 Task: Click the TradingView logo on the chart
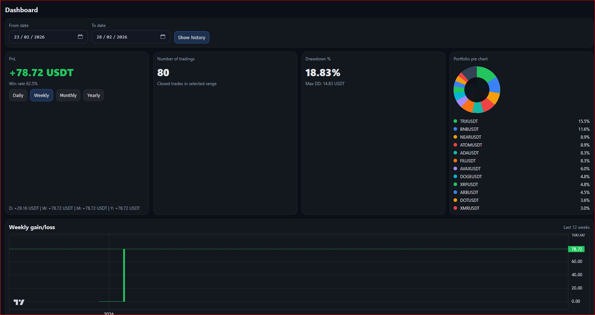click(x=19, y=302)
